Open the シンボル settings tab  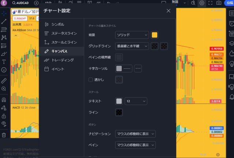click(x=62, y=24)
